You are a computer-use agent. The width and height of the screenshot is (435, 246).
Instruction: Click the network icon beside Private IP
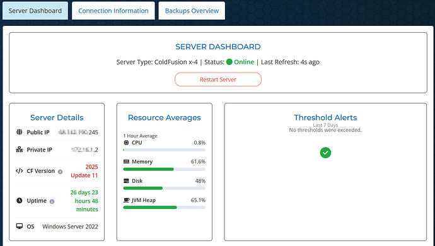tap(19, 149)
